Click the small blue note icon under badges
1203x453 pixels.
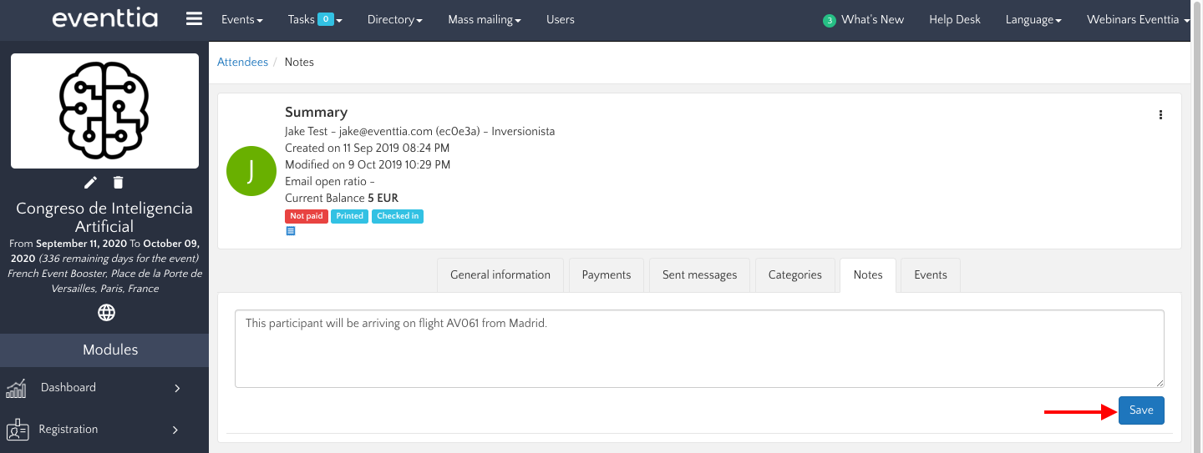pyautogui.click(x=291, y=231)
